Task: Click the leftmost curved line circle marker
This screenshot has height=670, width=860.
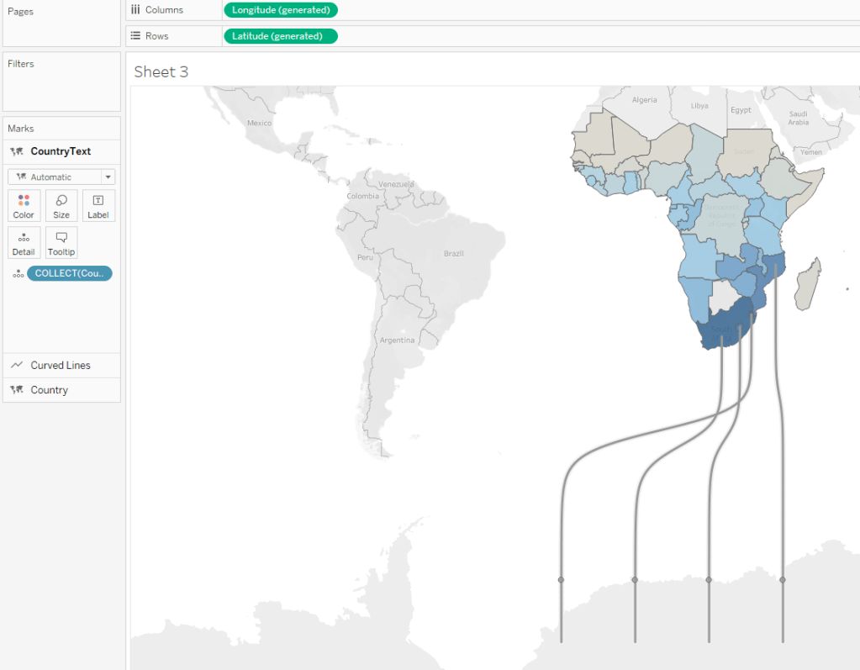Action: 561,580
